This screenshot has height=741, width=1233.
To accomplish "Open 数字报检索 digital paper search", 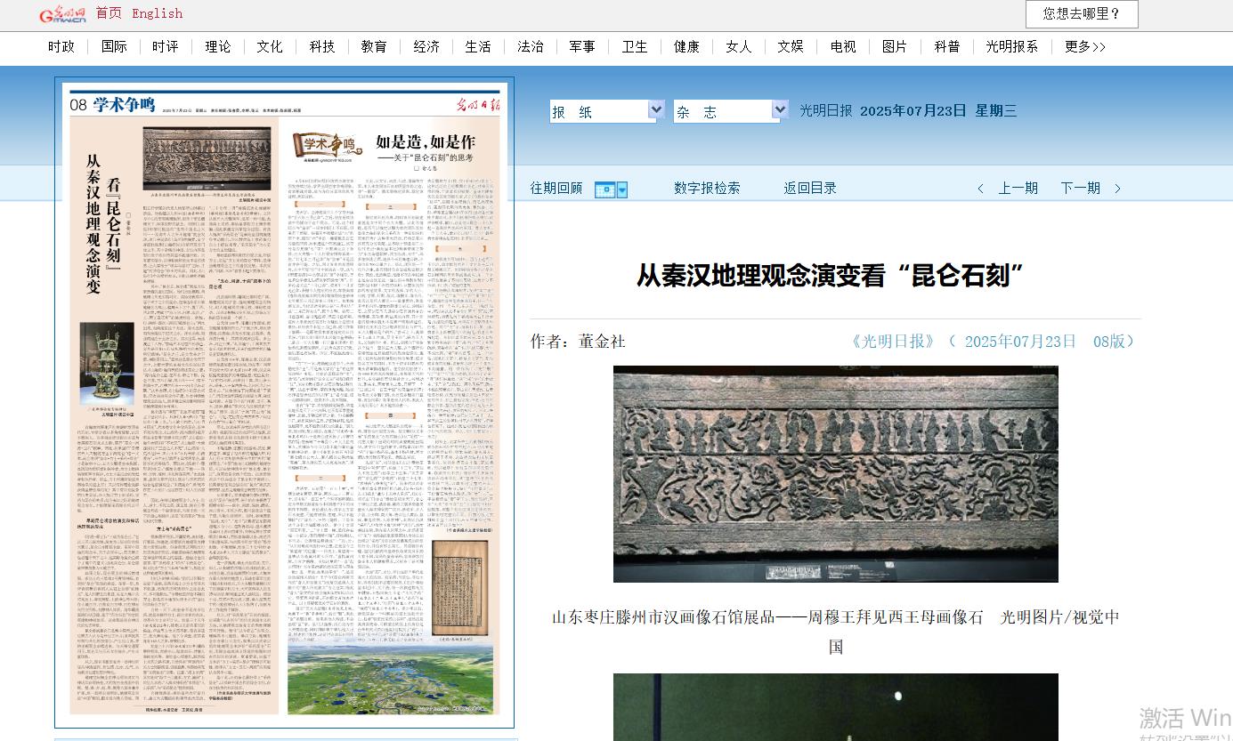I will (x=707, y=189).
